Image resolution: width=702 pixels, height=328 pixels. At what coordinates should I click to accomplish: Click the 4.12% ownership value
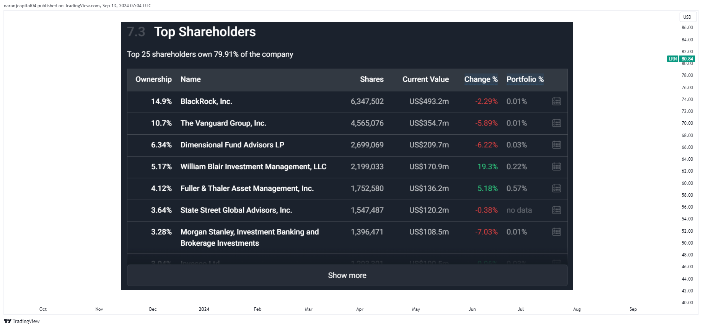coord(161,189)
